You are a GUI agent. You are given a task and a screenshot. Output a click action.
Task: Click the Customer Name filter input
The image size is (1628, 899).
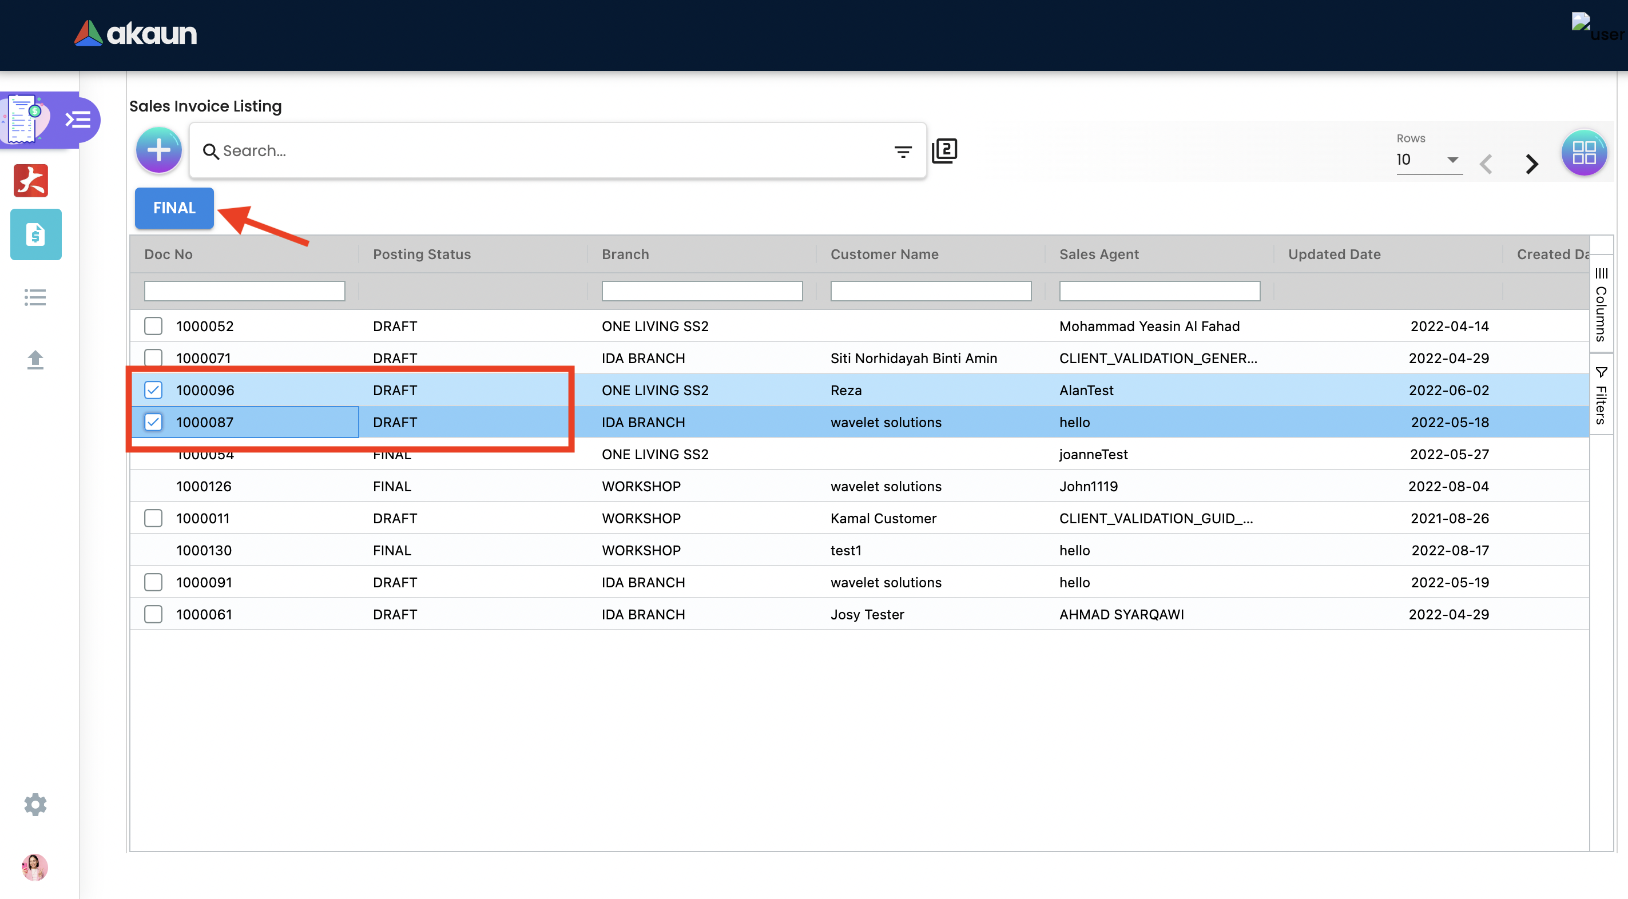[x=930, y=291]
